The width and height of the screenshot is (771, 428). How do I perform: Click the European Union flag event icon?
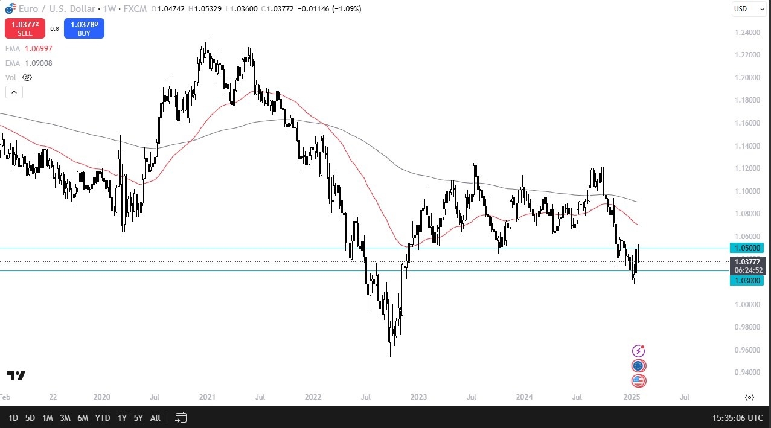tap(638, 366)
